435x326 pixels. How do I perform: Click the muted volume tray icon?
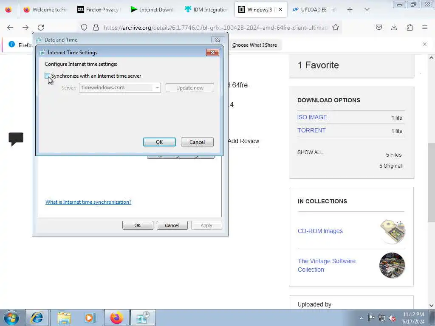pos(392,318)
